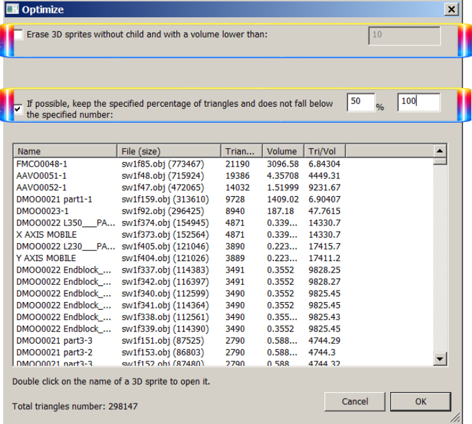
Task: Click the list scrollbar up arrow
Action: [440, 151]
